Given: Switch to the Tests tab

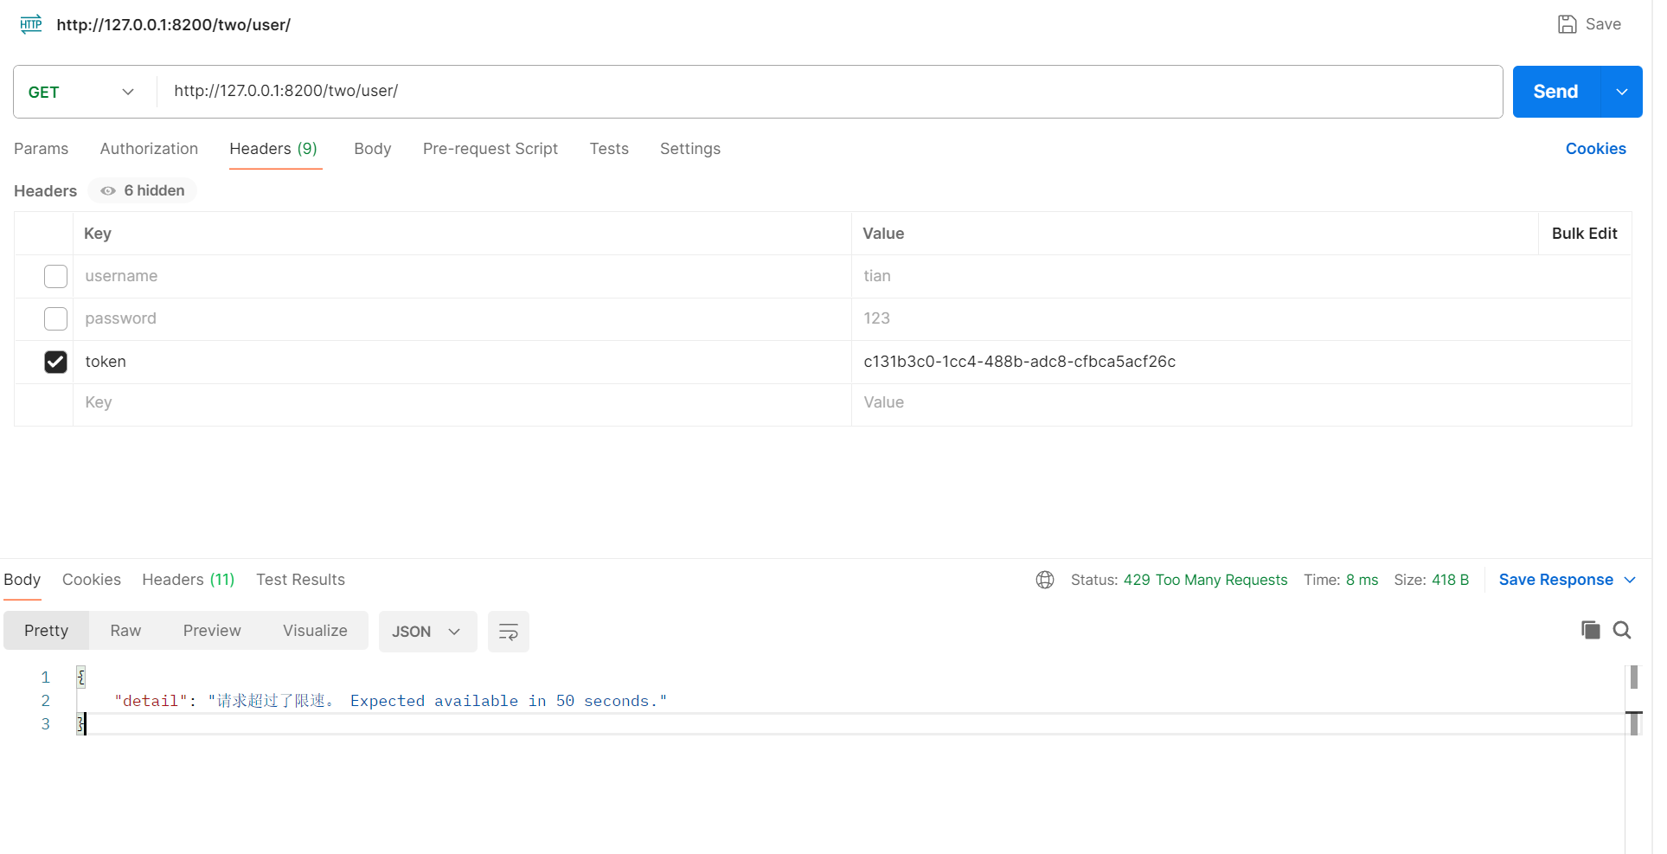Looking at the screenshot, I should (609, 149).
